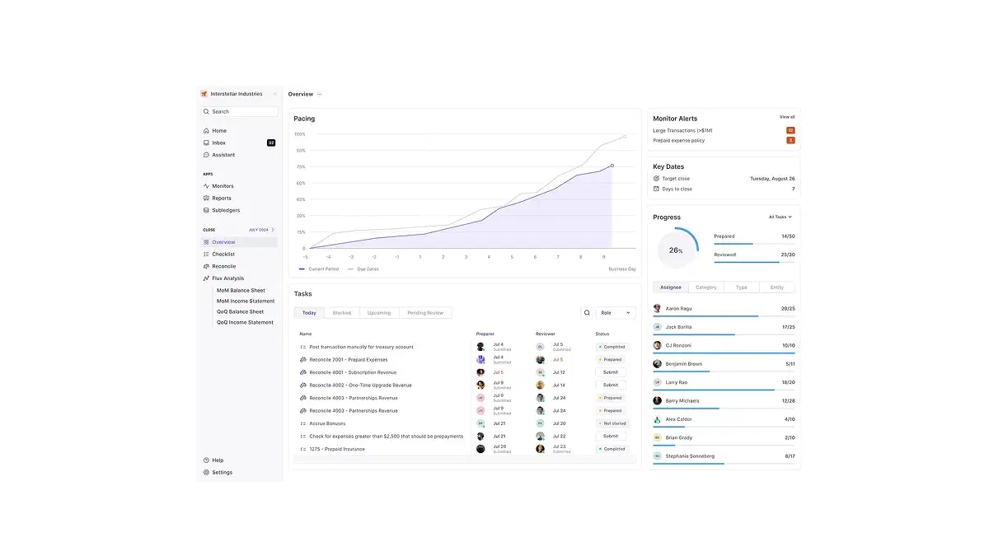Submit the Check for expenses task
The image size is (989, 556).
pos(611,437)
